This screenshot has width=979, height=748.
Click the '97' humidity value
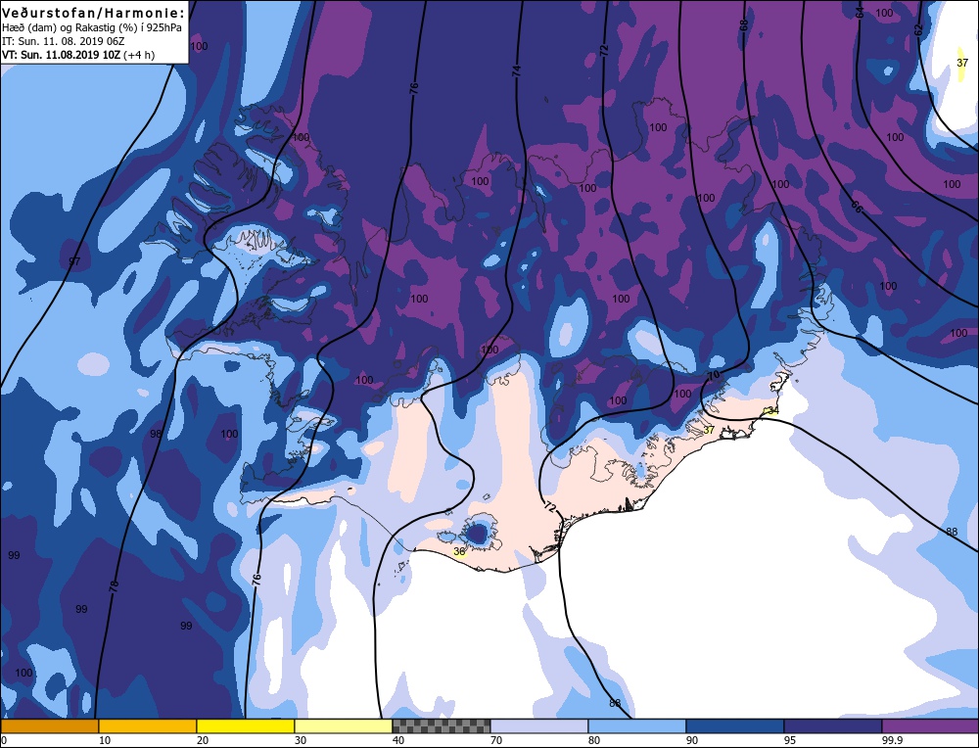[74, 261]
